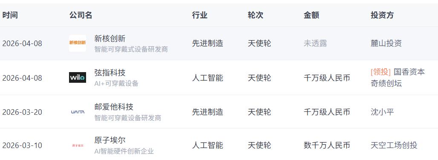The width and height of the screenshot is (438, 160).
Task: View the 邮爱他科技 company details
Action: click(114, 107)
